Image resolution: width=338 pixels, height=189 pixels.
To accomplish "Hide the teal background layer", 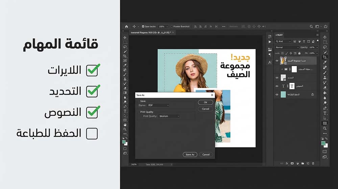I will pyautogui.click(x=277, y=94).
